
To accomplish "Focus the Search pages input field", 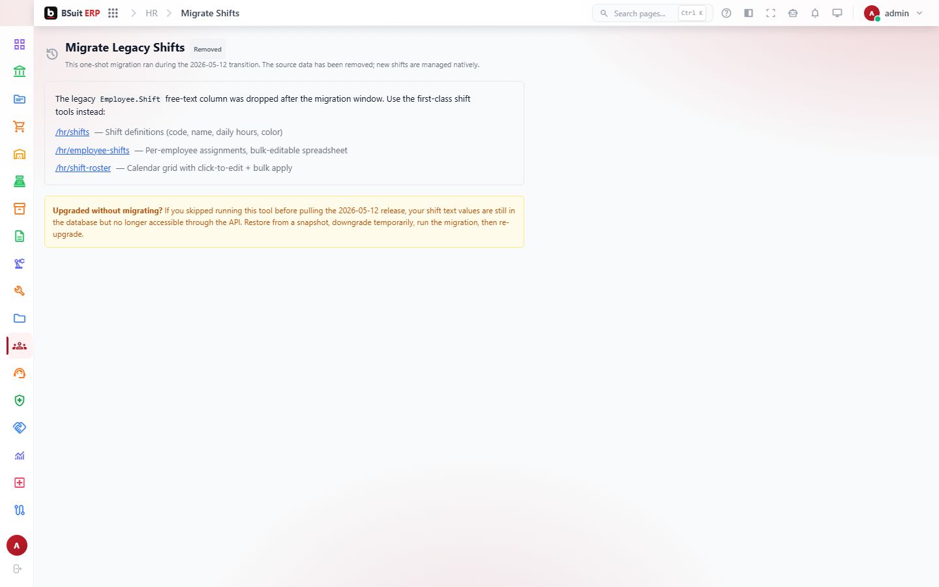I will point(652,13).
